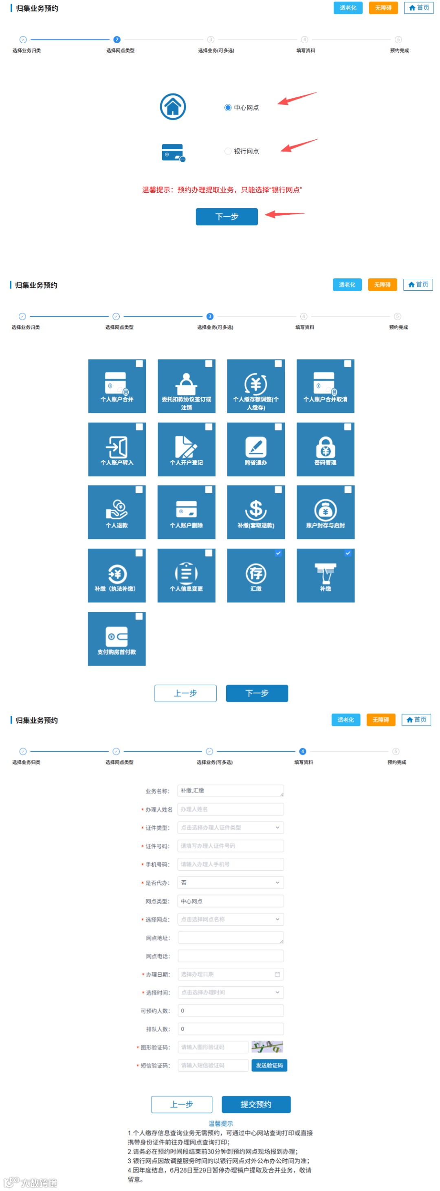The height and width of the screenshot is (1191, 440).
Task: Open the 办理日期 date picker field
Action: pos(231,974)
